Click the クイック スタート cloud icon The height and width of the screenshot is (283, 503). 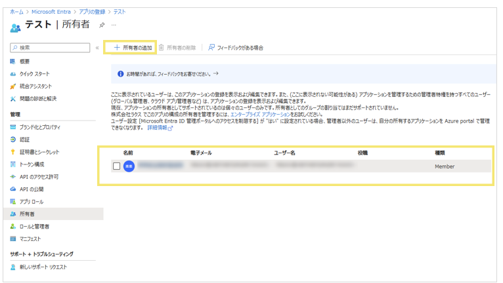[x=13, y=74]
